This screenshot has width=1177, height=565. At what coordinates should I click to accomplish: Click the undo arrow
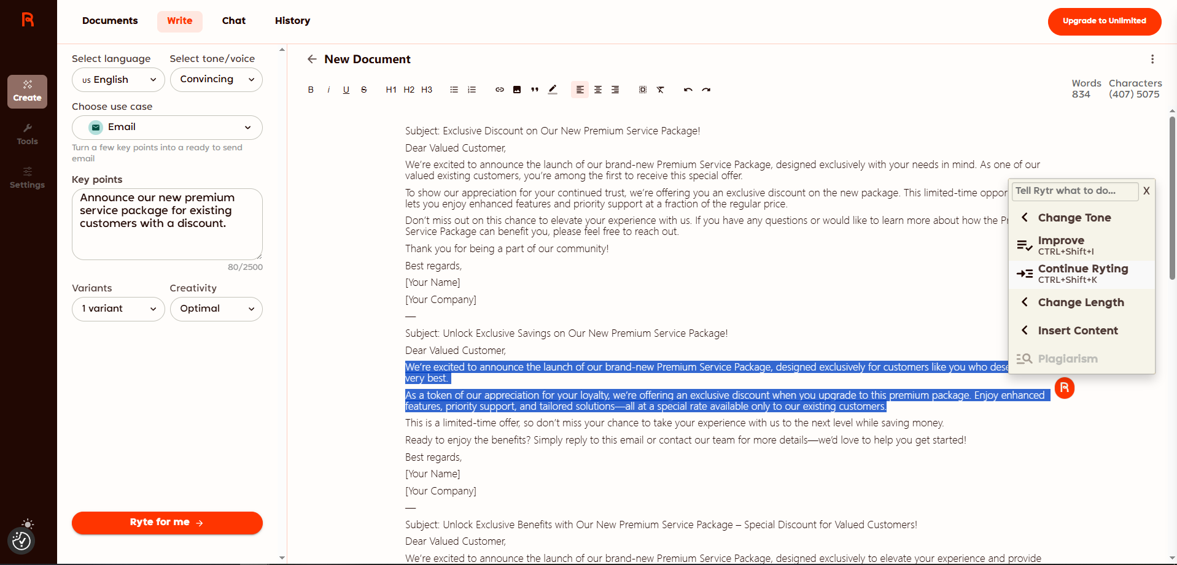coord(688,90)
